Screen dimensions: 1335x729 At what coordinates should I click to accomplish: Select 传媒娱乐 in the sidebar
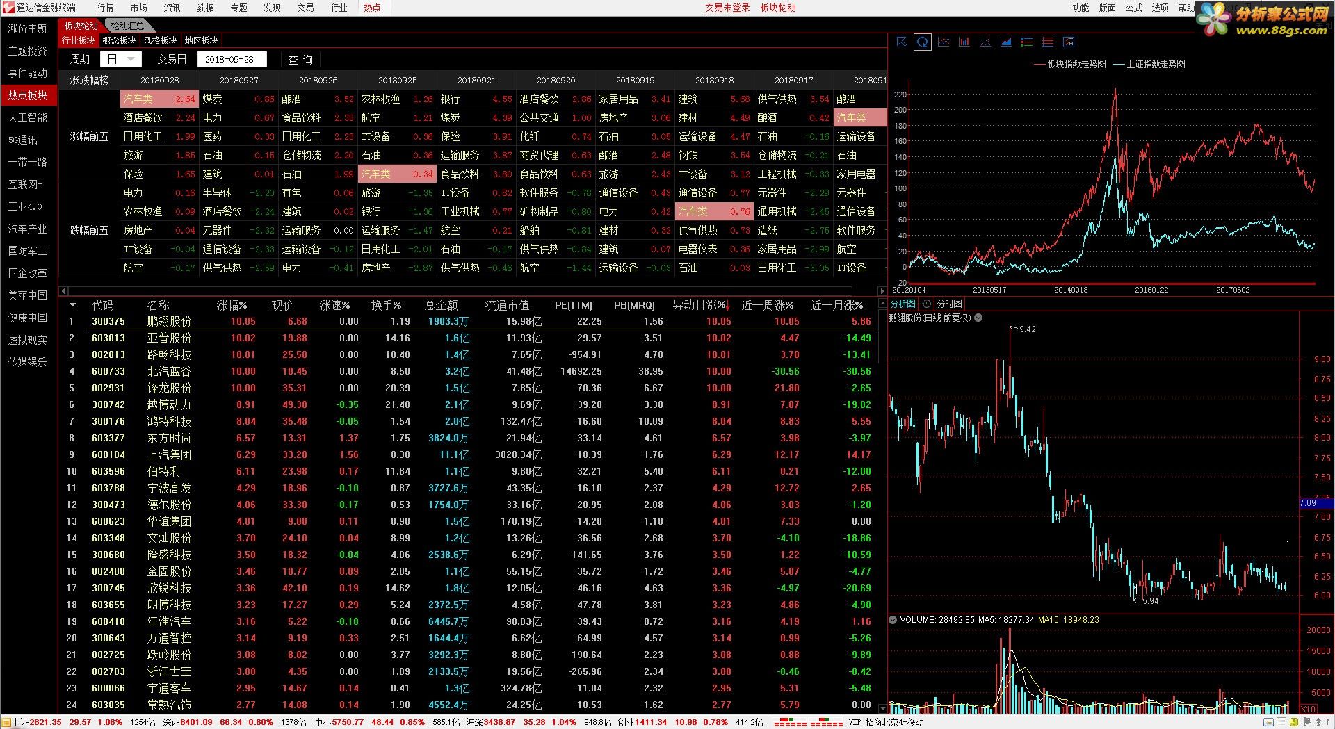point(28,362)
